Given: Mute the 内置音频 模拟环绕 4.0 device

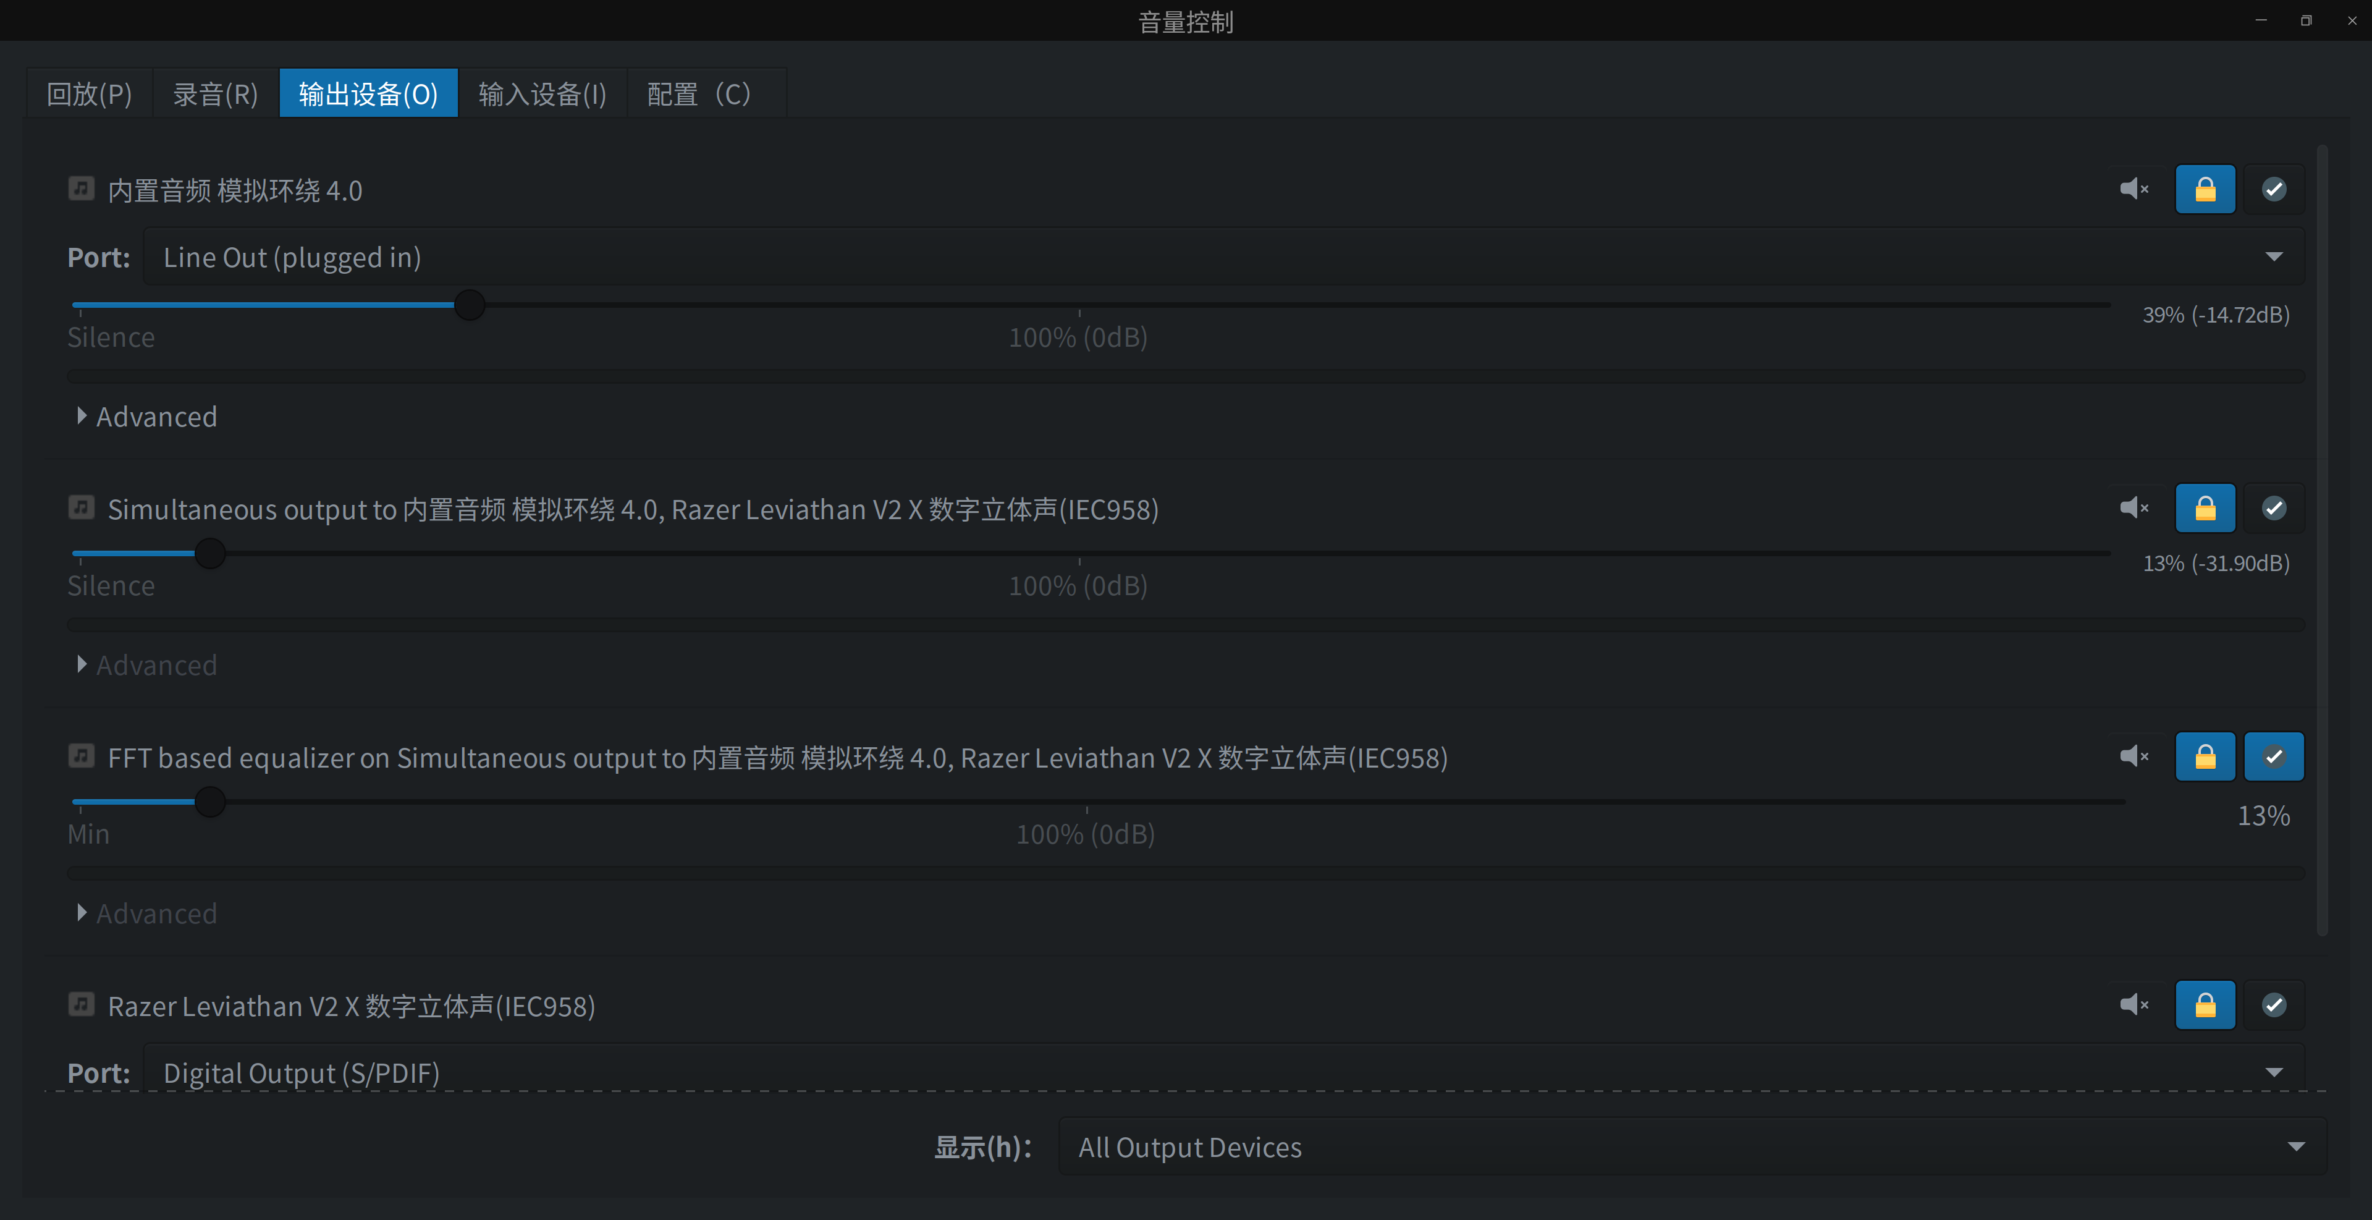Looking at the screenshot, I should point(2135,189).
